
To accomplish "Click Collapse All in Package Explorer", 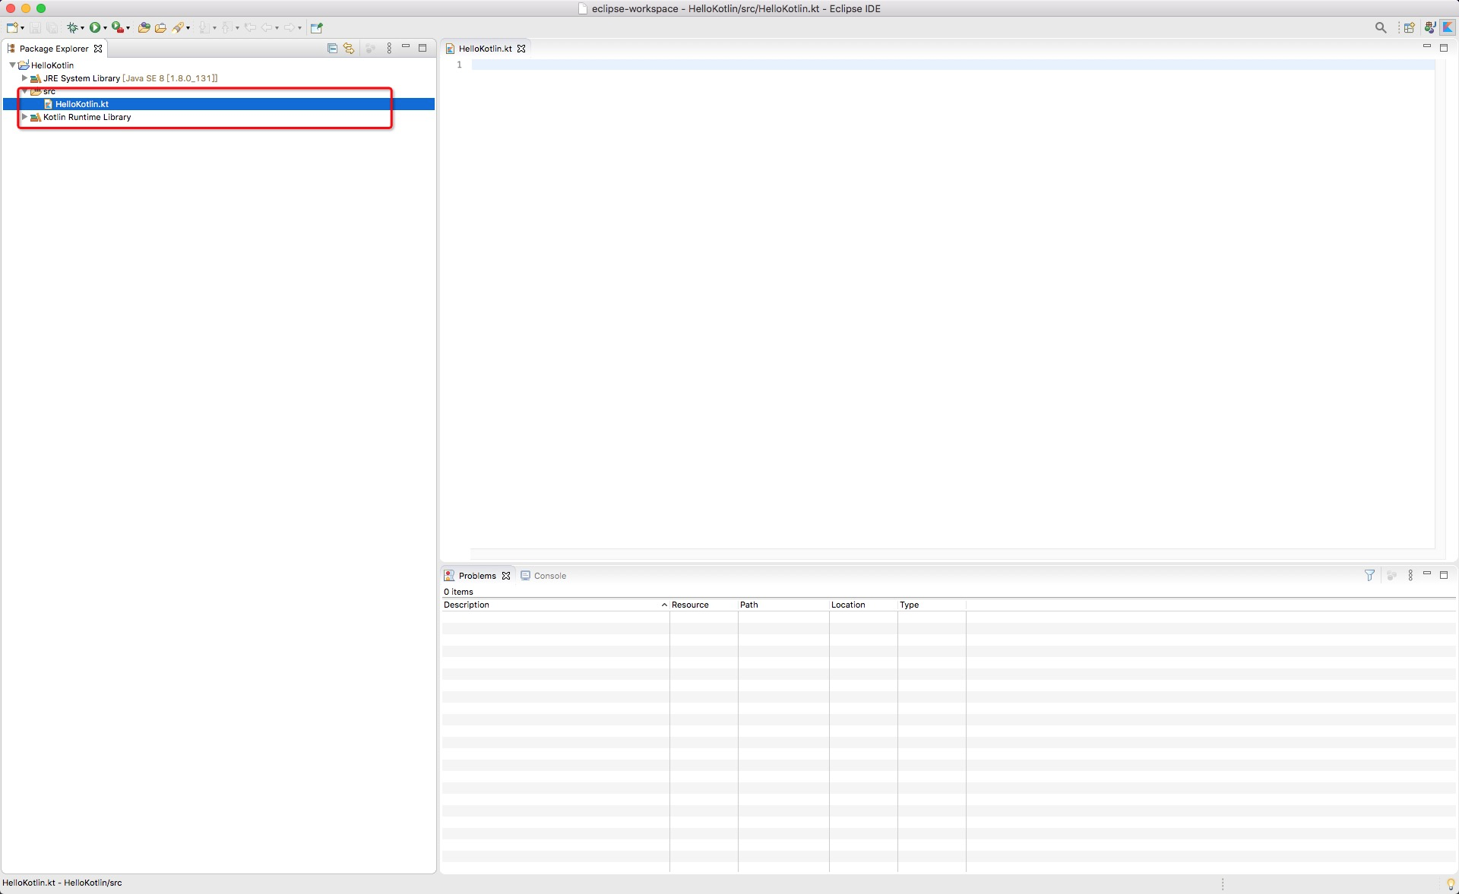I will pyautogui.click(x=332, y=48).
